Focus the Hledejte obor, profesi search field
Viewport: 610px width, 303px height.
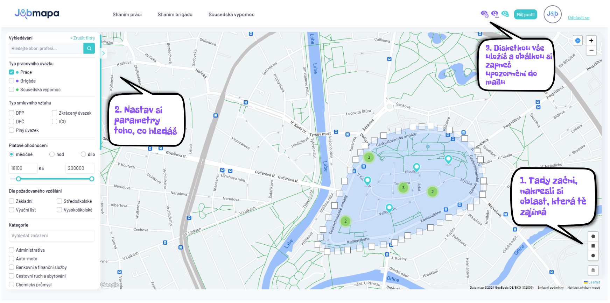click(46, 48)
